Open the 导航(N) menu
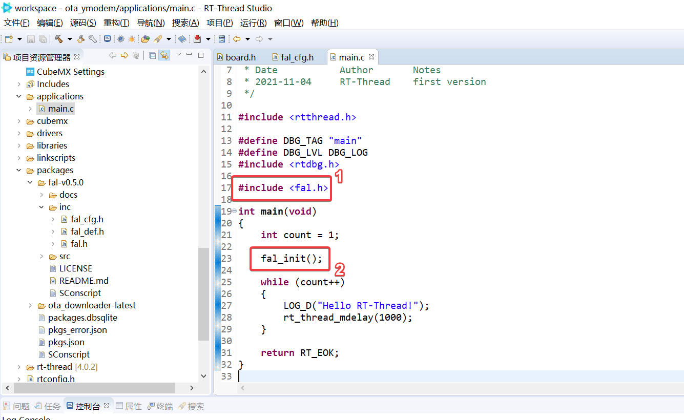 pyautogui.click(x=151, y=23)
